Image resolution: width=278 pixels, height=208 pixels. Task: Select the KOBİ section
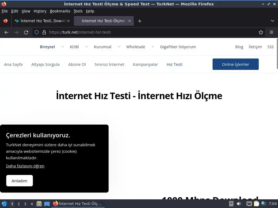[74, 47]
